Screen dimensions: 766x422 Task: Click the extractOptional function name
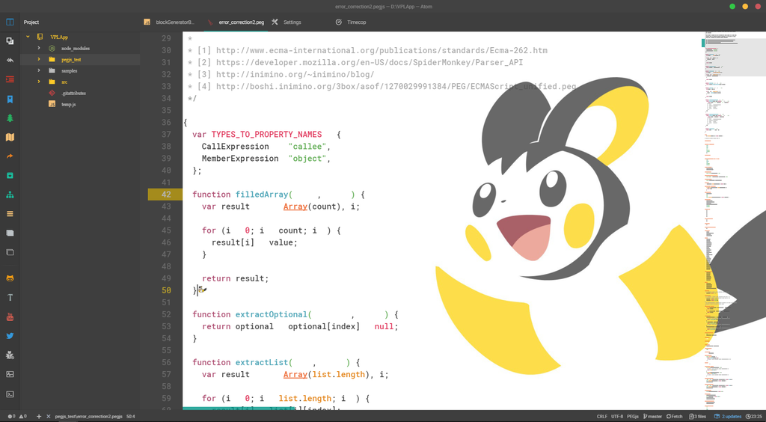(x=271, y=314)
